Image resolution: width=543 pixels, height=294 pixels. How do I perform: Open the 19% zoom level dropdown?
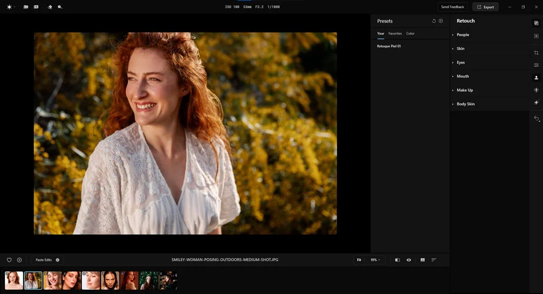coord(375,260)
